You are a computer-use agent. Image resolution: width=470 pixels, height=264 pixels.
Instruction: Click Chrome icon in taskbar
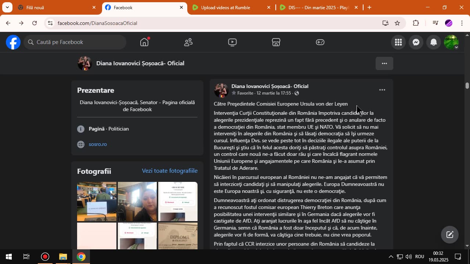tap(81, 257)
